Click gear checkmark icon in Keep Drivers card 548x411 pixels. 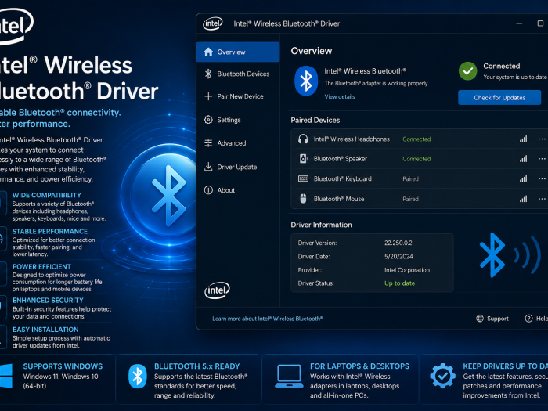tap(442, 376)
